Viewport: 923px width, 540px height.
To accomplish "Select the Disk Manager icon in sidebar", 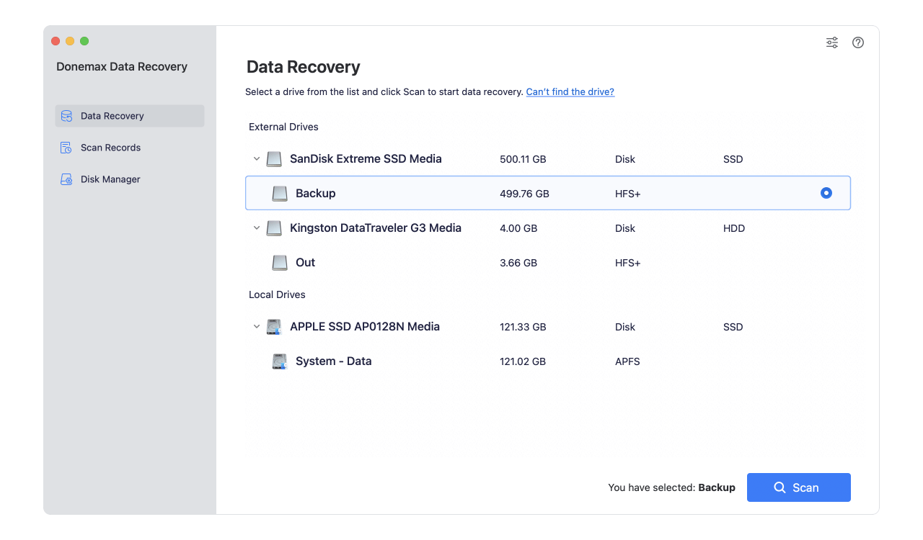I will tap(67, 179).
